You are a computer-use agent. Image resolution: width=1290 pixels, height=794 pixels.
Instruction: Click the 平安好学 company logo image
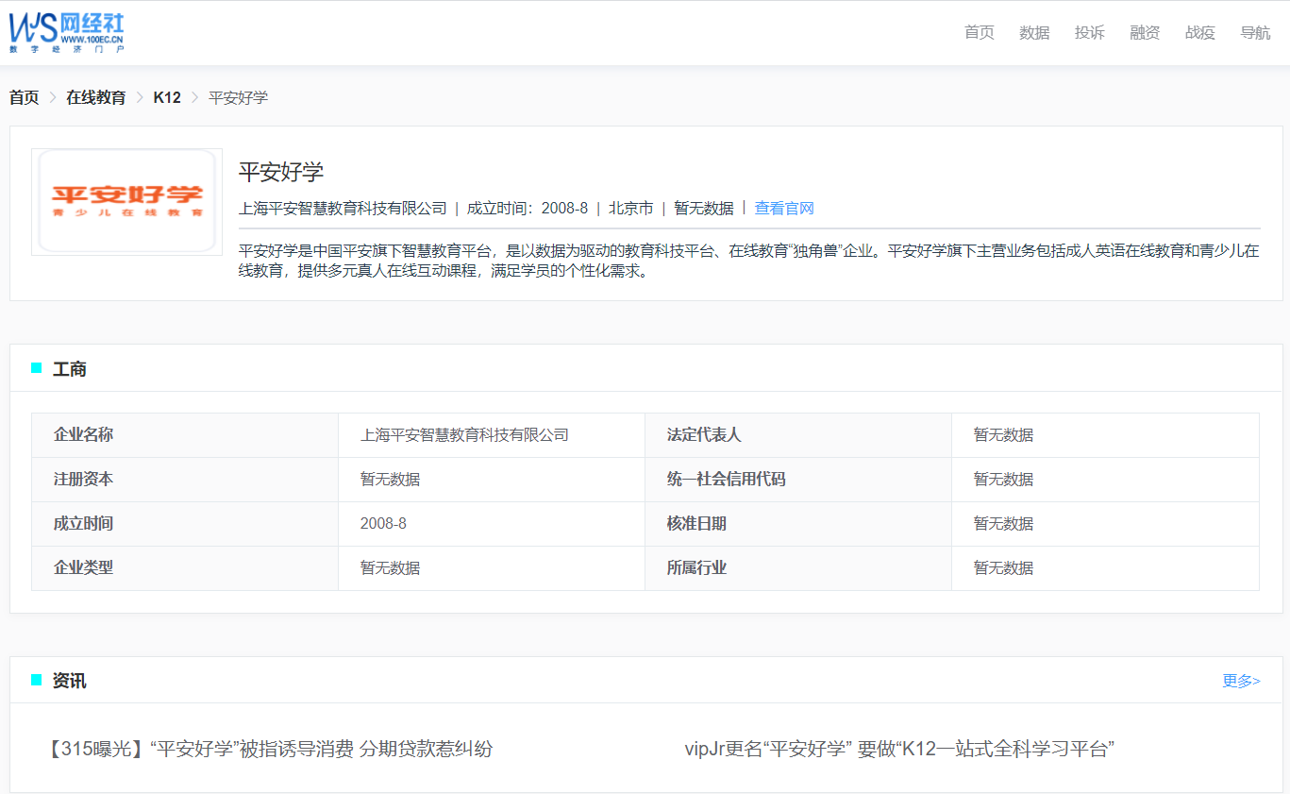click(x=127, y=201)
